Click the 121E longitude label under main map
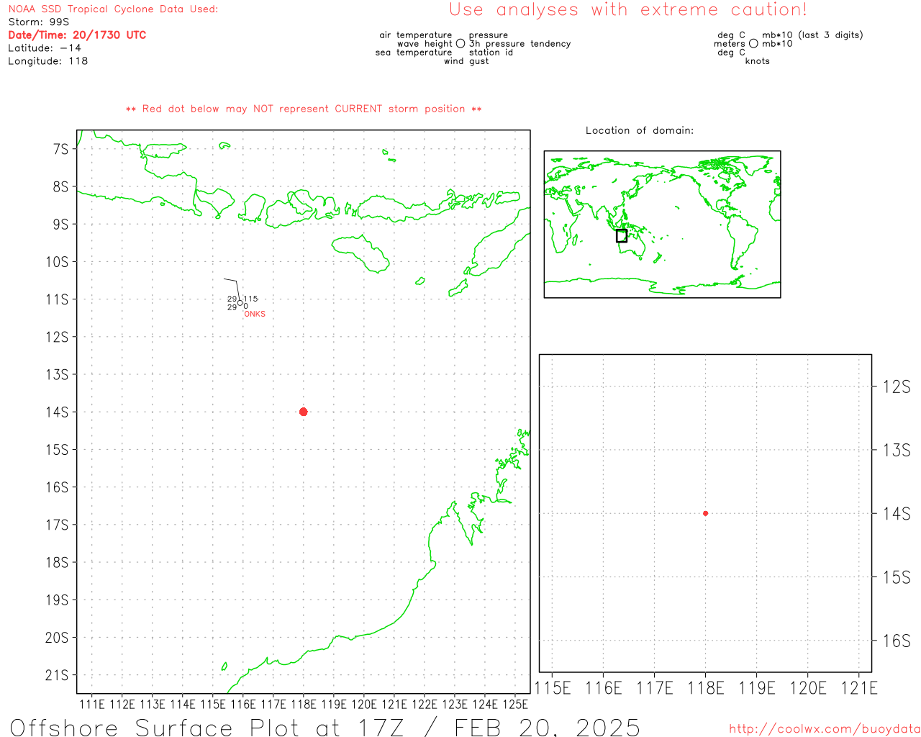The image size is (921, 737). tap(394, 704)
